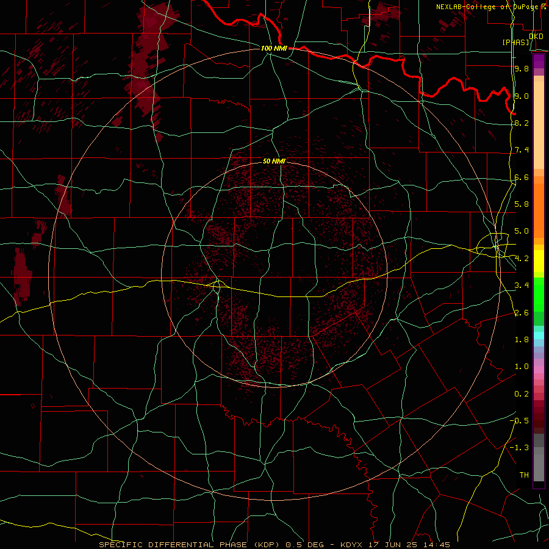This screenshot has height=549, width=549.
Task: Click the "50 NMI" range ring label
Action: tap(274, 161)
